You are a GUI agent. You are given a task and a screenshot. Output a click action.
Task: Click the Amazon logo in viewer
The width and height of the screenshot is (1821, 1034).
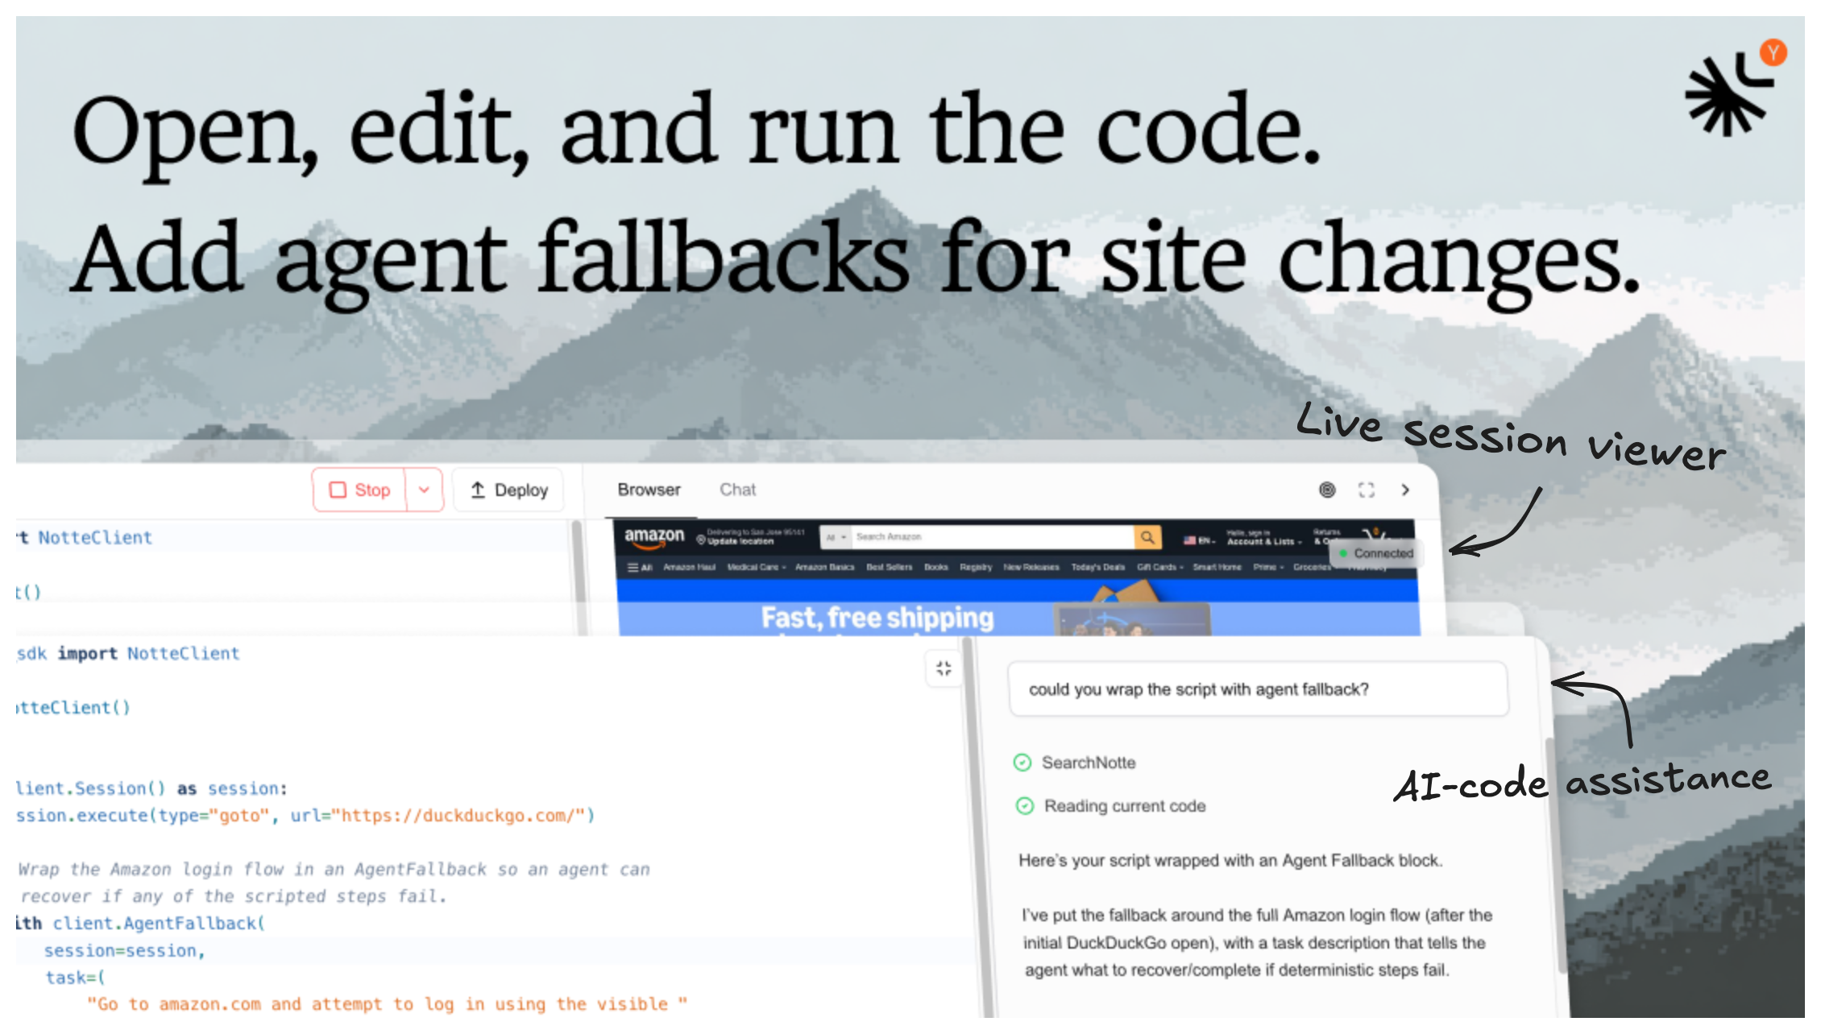654,537
